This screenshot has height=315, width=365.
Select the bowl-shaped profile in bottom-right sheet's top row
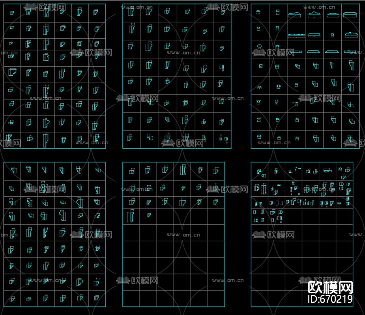[328, 171]
